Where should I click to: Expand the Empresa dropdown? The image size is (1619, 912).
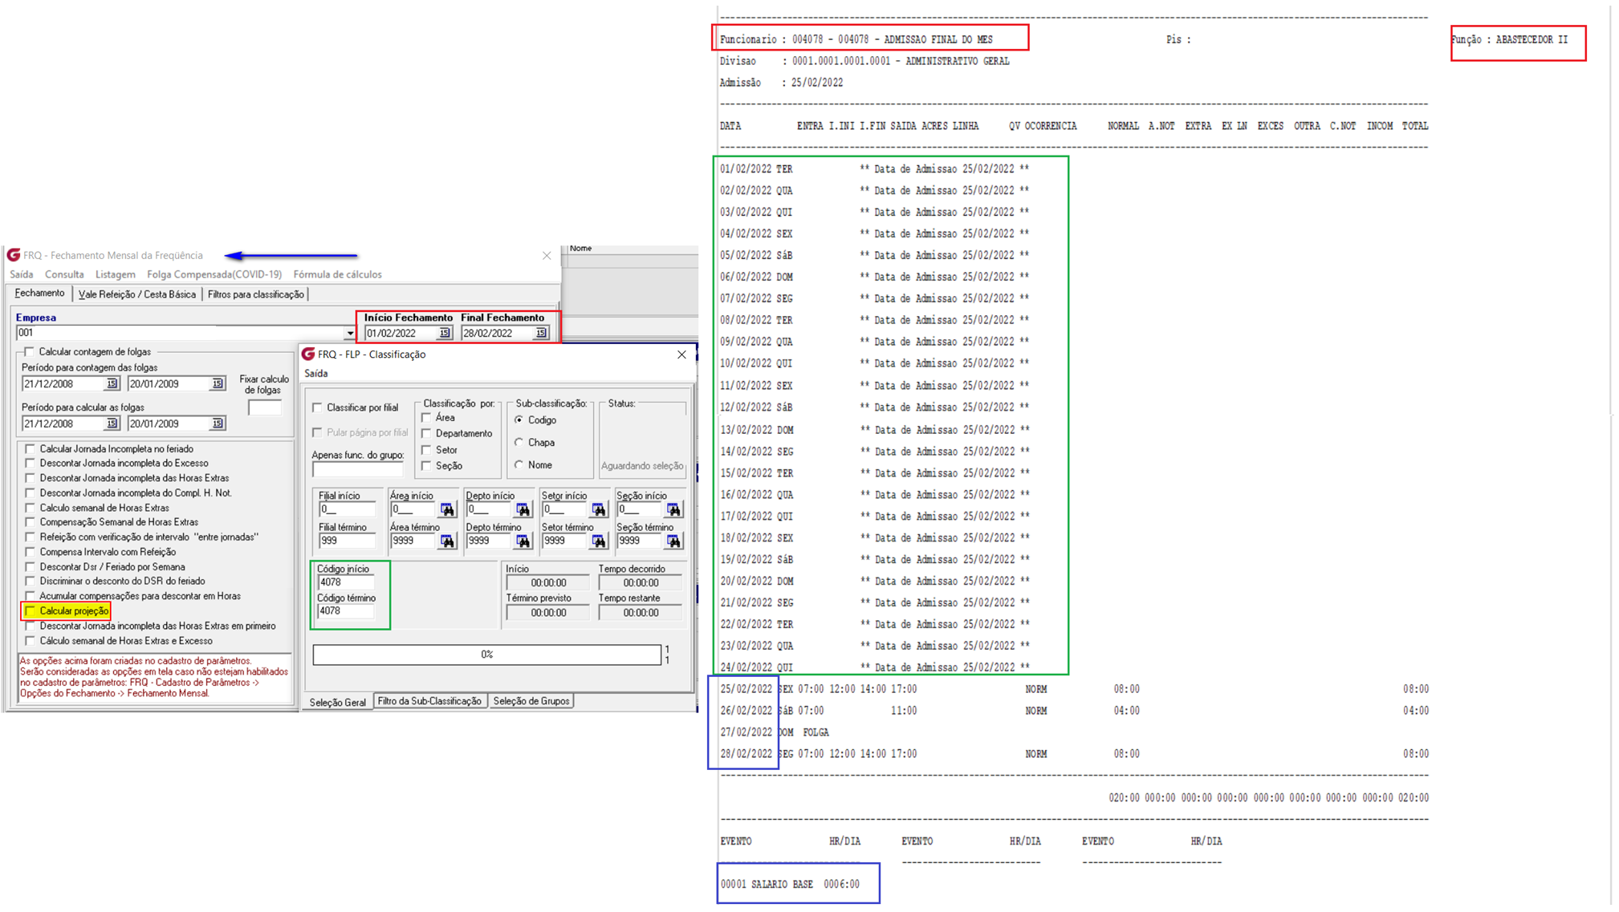click(x=350, y=333)
